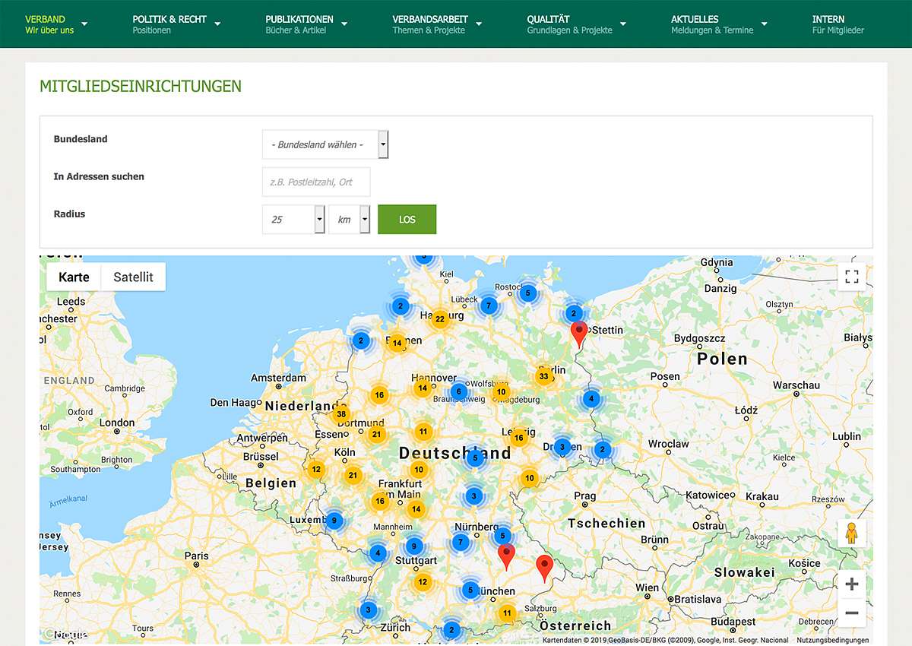The image size is (912, 646).
Task: Switch map to Satellit view
Action: tap(133, 277)
